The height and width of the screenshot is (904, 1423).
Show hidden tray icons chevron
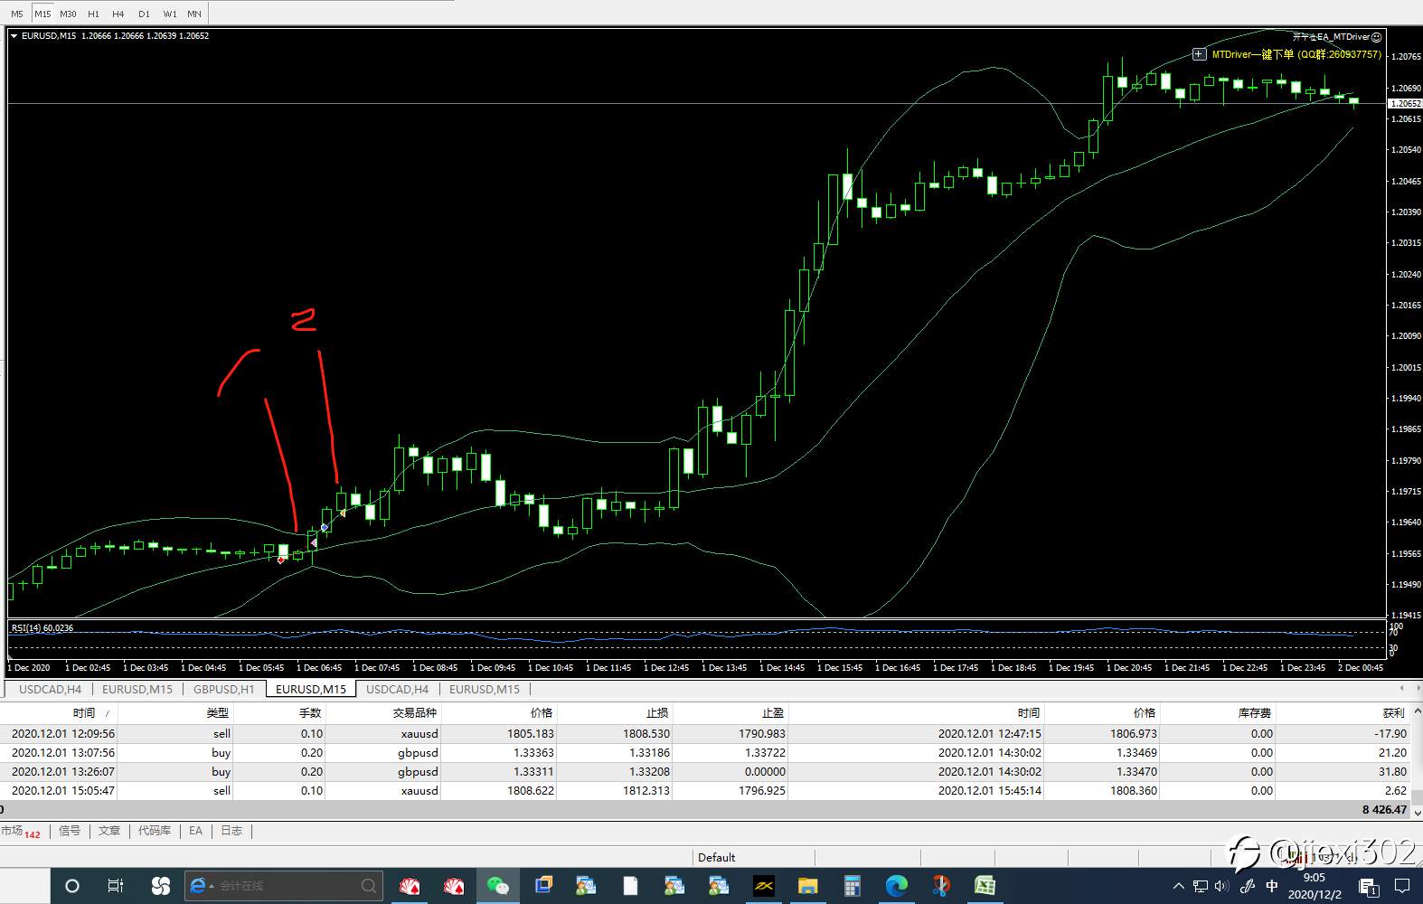coord(1178,886)
